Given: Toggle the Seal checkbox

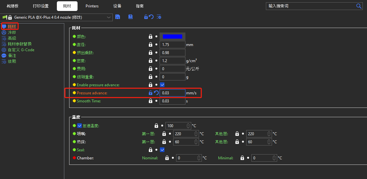Looking at the screenshot, I should point(162,150).
